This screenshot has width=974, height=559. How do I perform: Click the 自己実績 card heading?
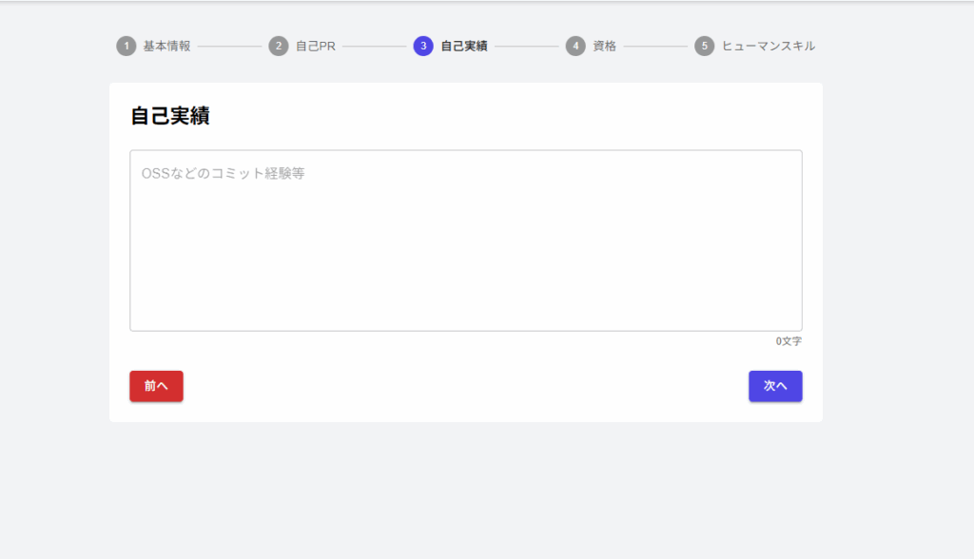coord(169,116)
